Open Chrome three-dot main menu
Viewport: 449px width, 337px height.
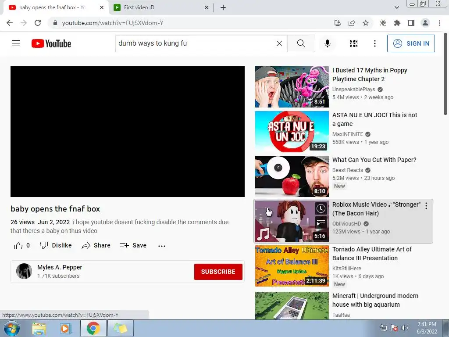click(x=439, y=23)
